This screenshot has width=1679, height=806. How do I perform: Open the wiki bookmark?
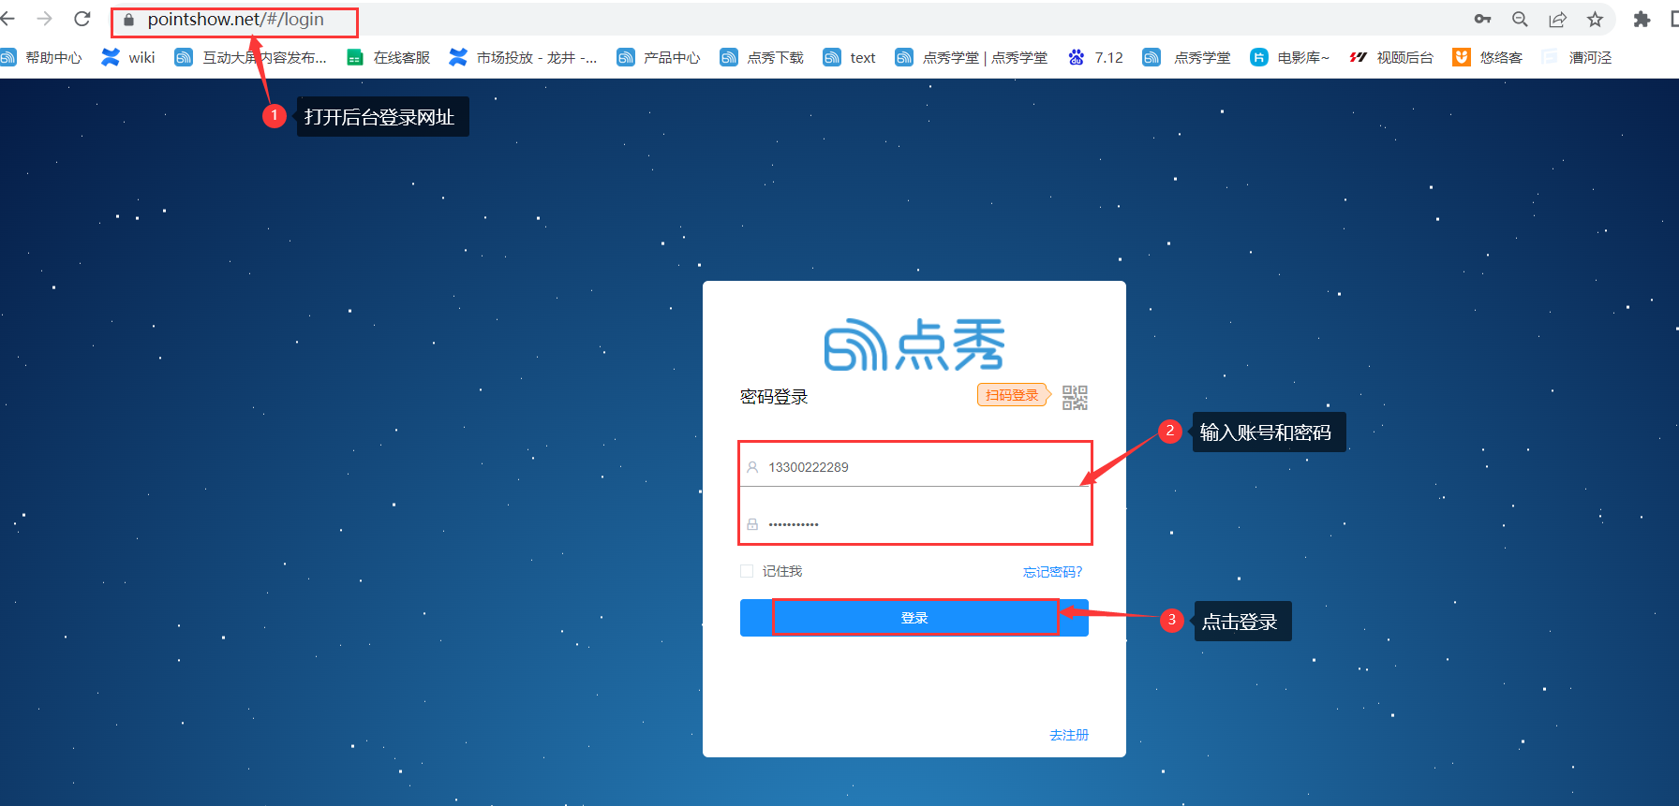coord(128,57)
